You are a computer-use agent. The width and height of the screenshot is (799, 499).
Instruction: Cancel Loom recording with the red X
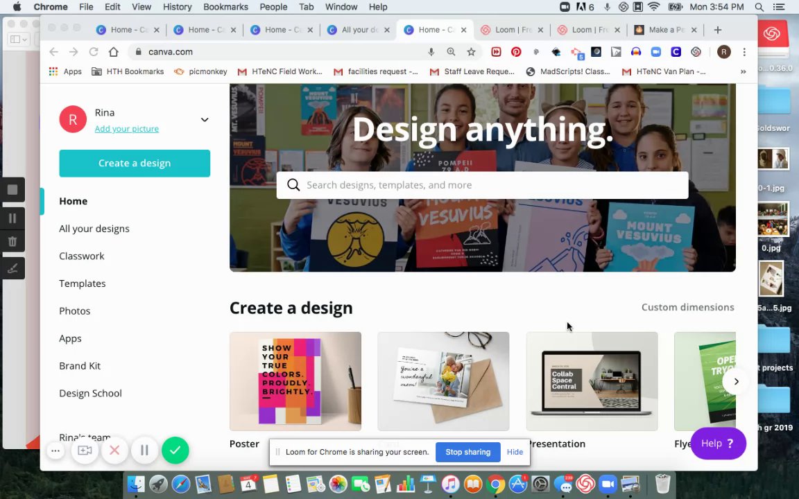tap(114, 450)
